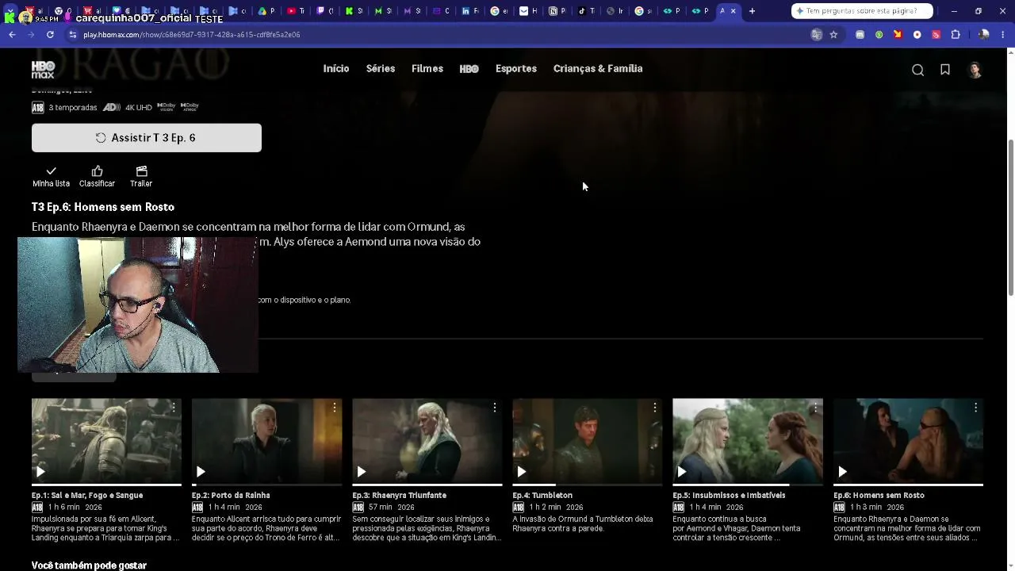
Task: Play Ep.4 Tumbleton
Action: [521, 472]
